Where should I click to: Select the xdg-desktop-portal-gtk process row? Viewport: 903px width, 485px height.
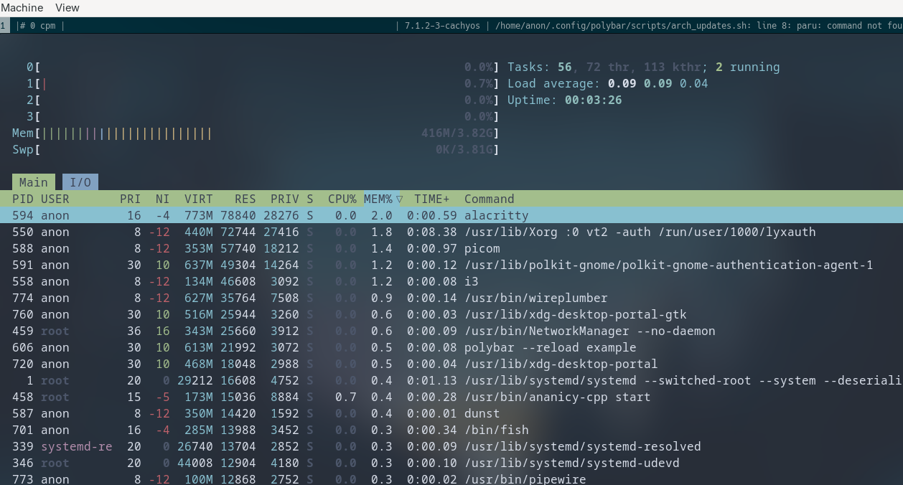pyautogui.click(x=451, y=314)
